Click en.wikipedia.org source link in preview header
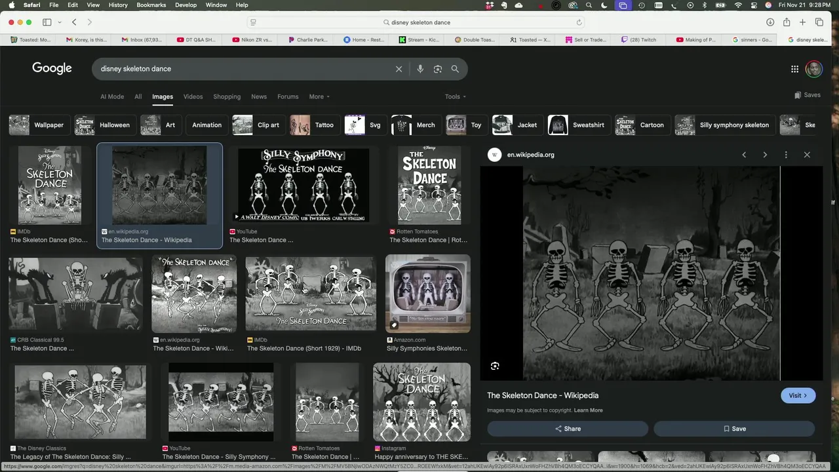 tap(530, 155)
